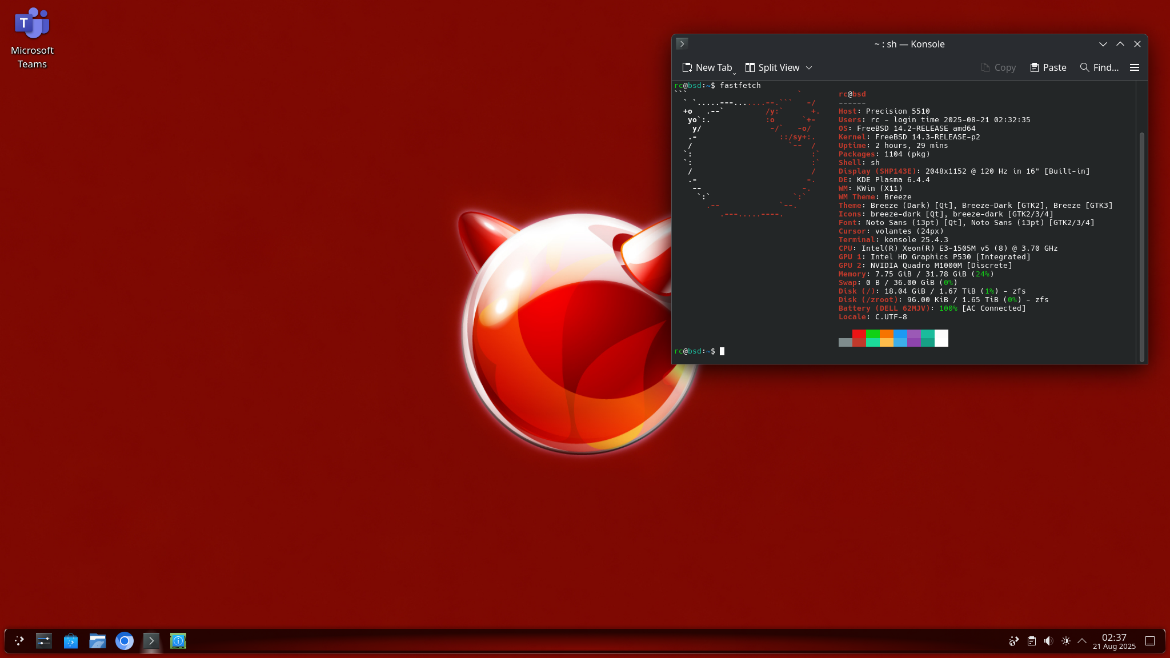Open brightness and color tray applet
The width and height of the screenshot is (1170, 658).
click(x=1065, y=641)
